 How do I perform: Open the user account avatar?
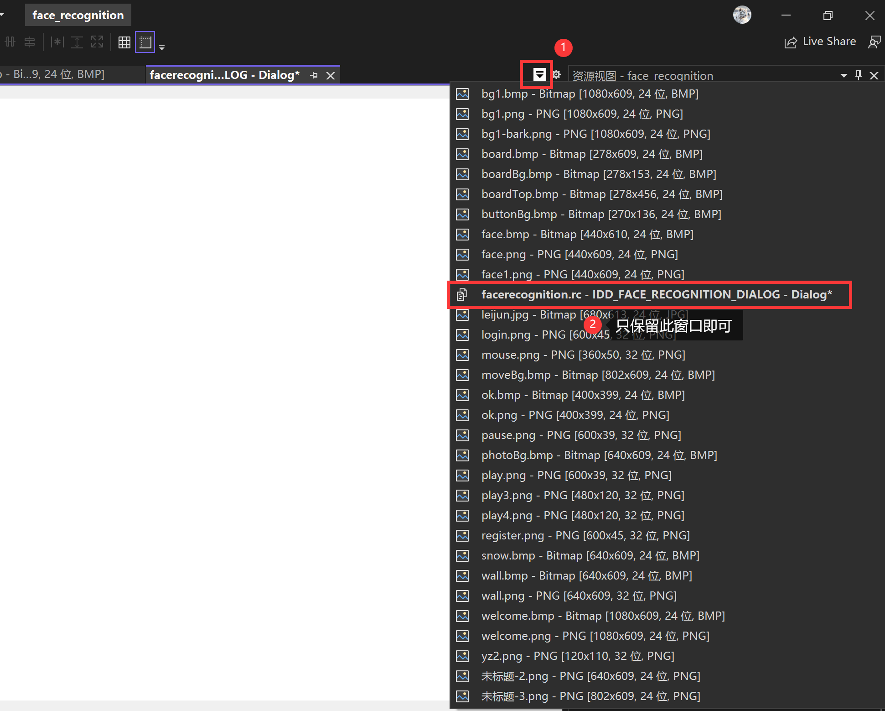pos(742,15)
